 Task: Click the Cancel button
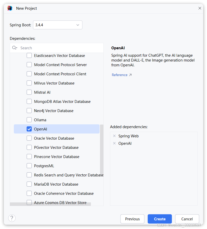(187, 219)
